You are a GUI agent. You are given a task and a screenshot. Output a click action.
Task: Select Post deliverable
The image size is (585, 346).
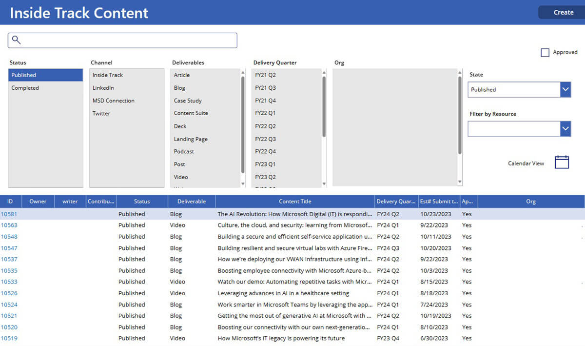(206, 164)
